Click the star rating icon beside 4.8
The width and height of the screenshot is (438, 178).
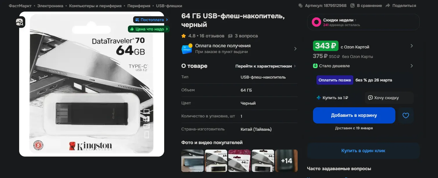tap(184, 36)
